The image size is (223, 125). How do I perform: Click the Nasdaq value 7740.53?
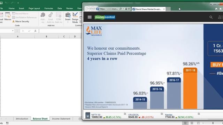click(x=170, y=117)
